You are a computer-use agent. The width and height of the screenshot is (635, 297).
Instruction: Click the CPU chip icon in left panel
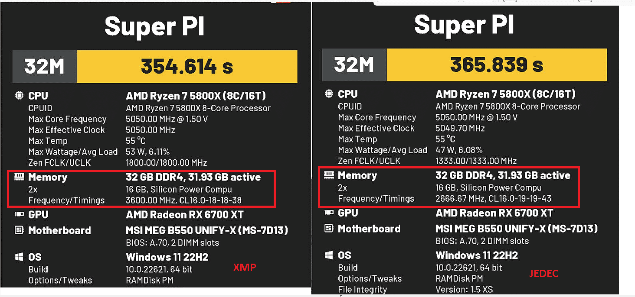pyautogui.click(x=19, y=95)
